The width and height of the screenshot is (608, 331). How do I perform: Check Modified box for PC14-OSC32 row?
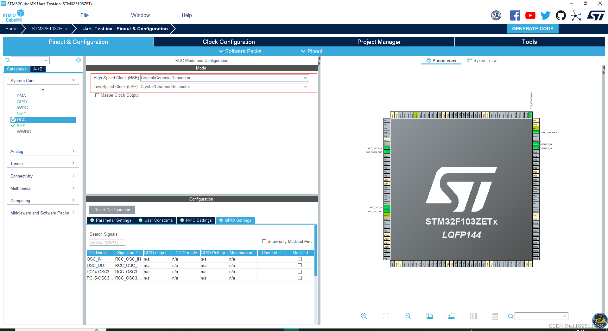click(x=300, y=272)
